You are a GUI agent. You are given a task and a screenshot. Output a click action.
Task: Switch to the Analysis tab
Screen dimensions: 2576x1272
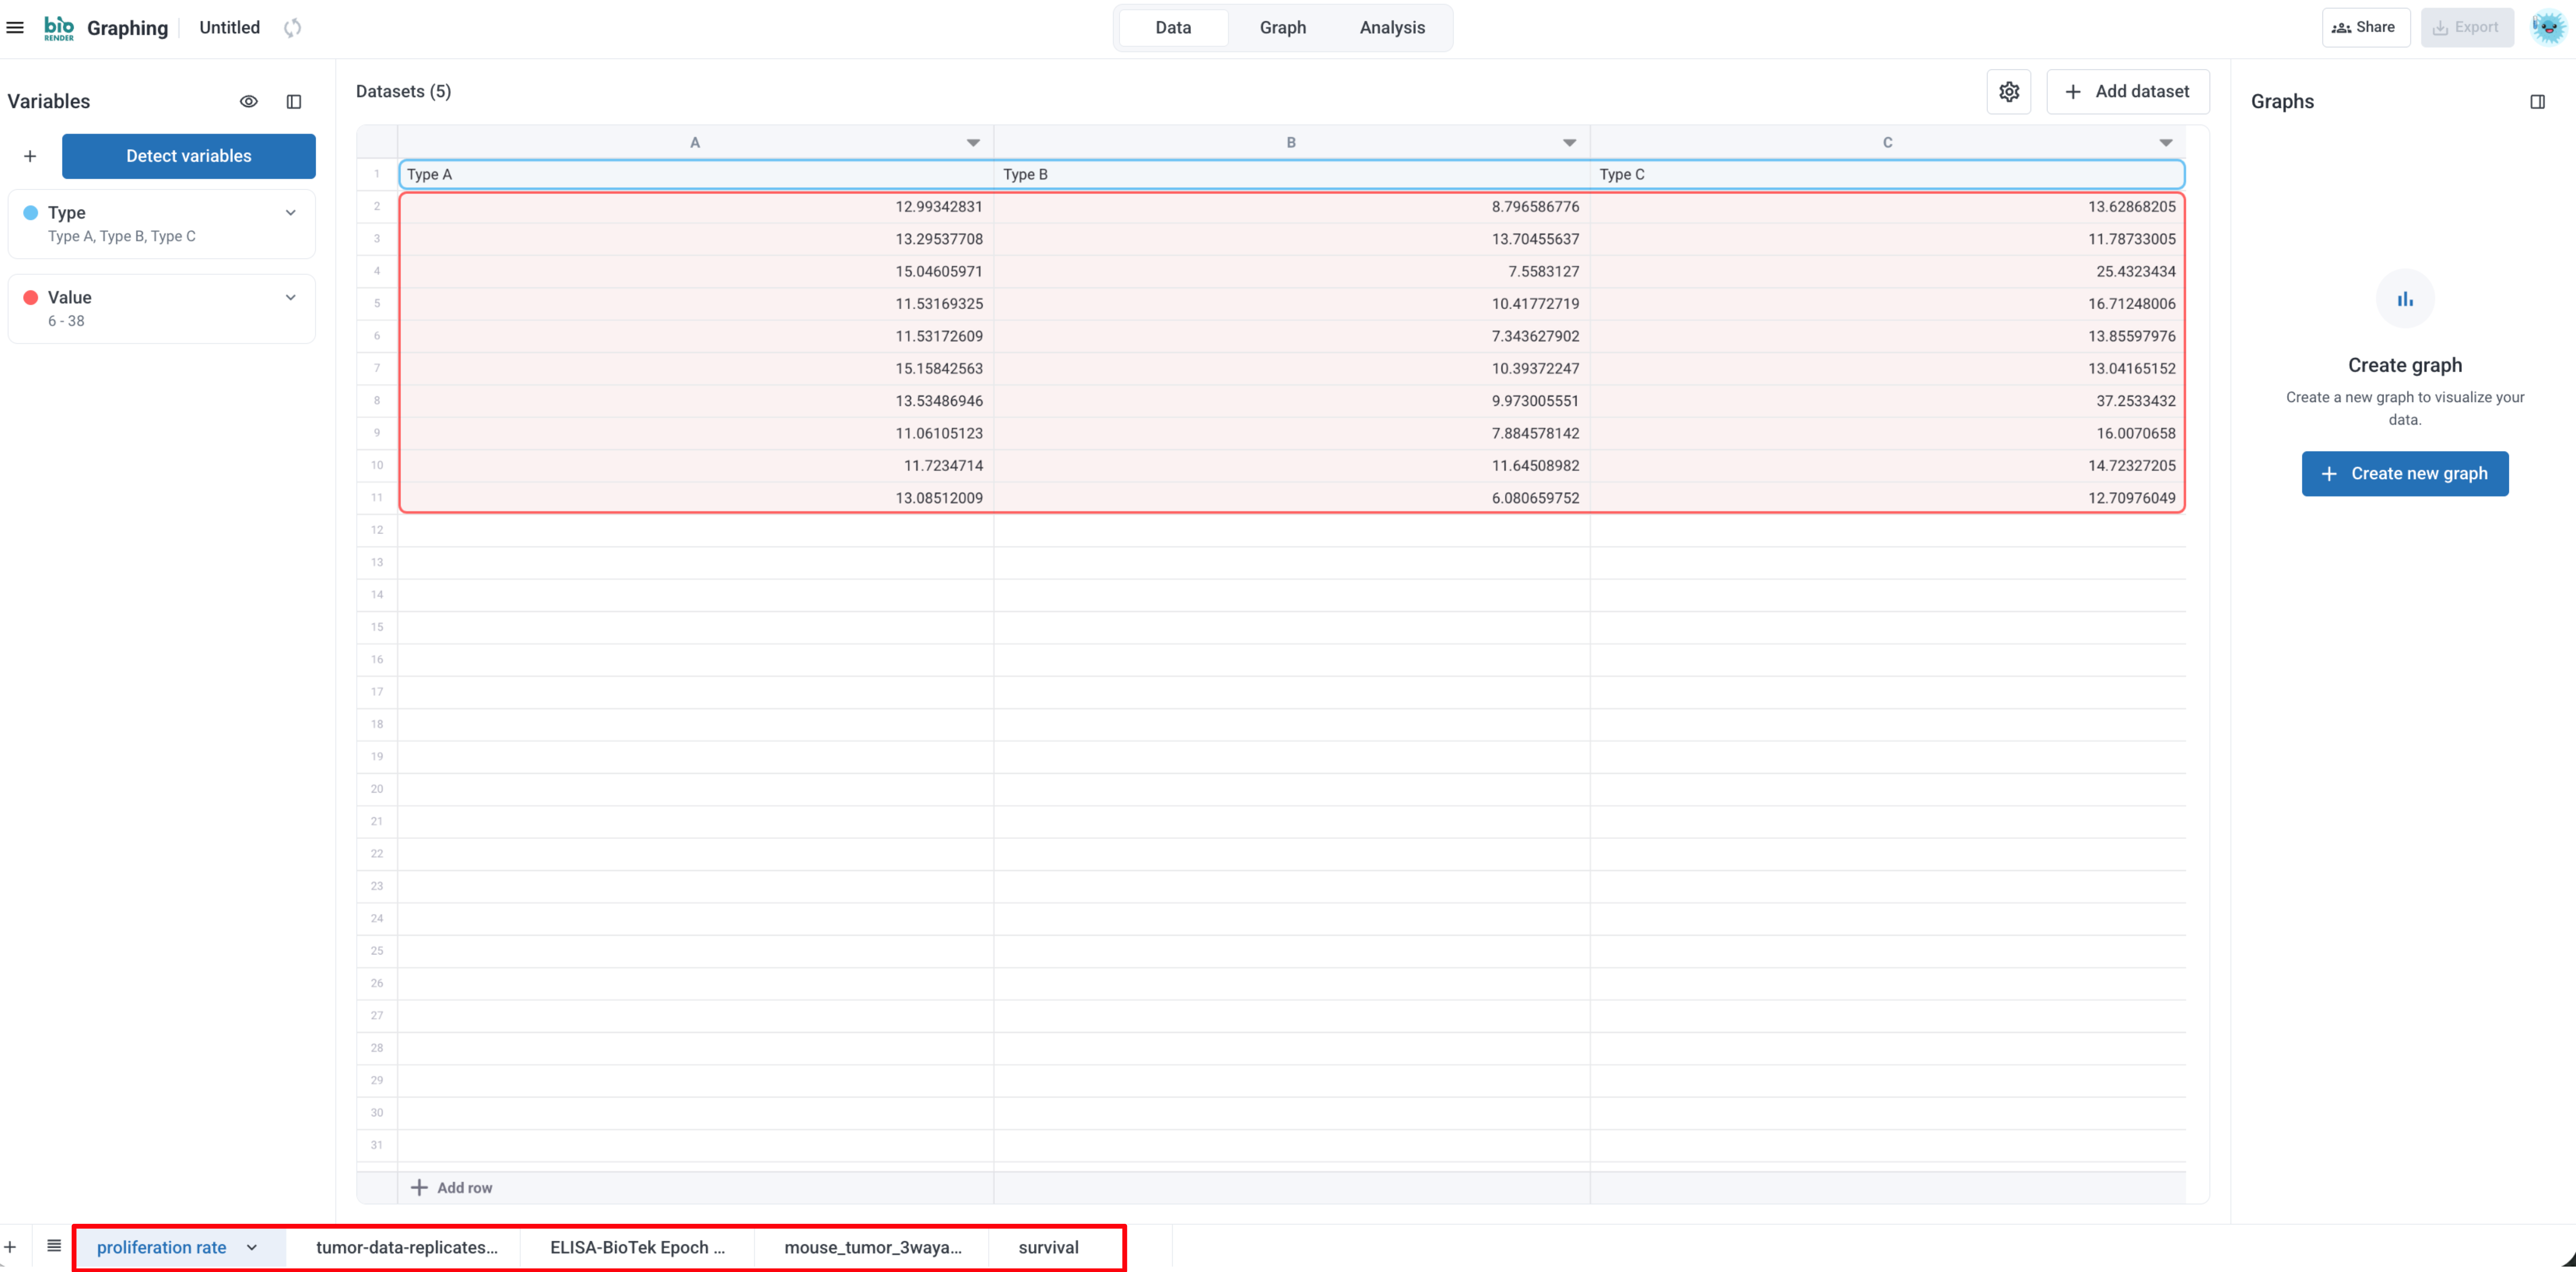click(x=1392, y=28)
